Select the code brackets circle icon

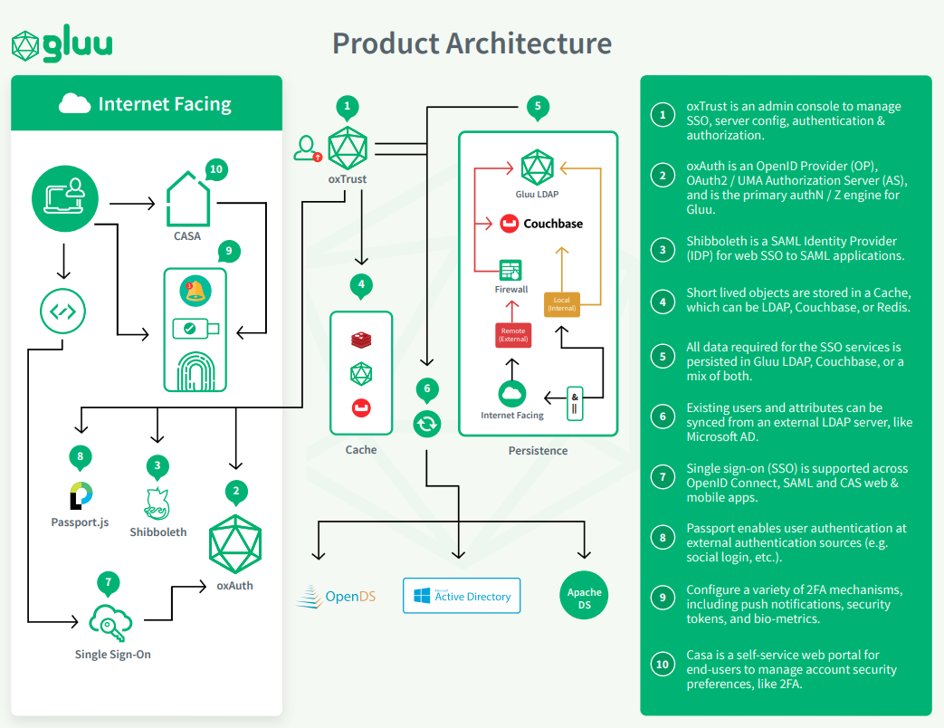(x=63, y=312)
